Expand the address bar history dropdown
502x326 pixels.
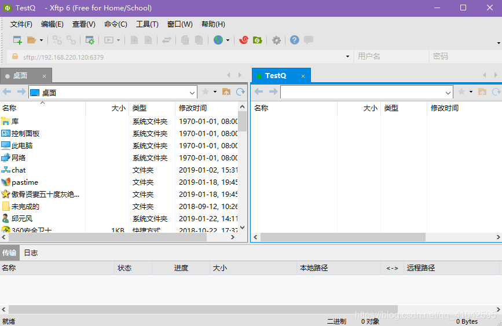[x=347, y=57]
